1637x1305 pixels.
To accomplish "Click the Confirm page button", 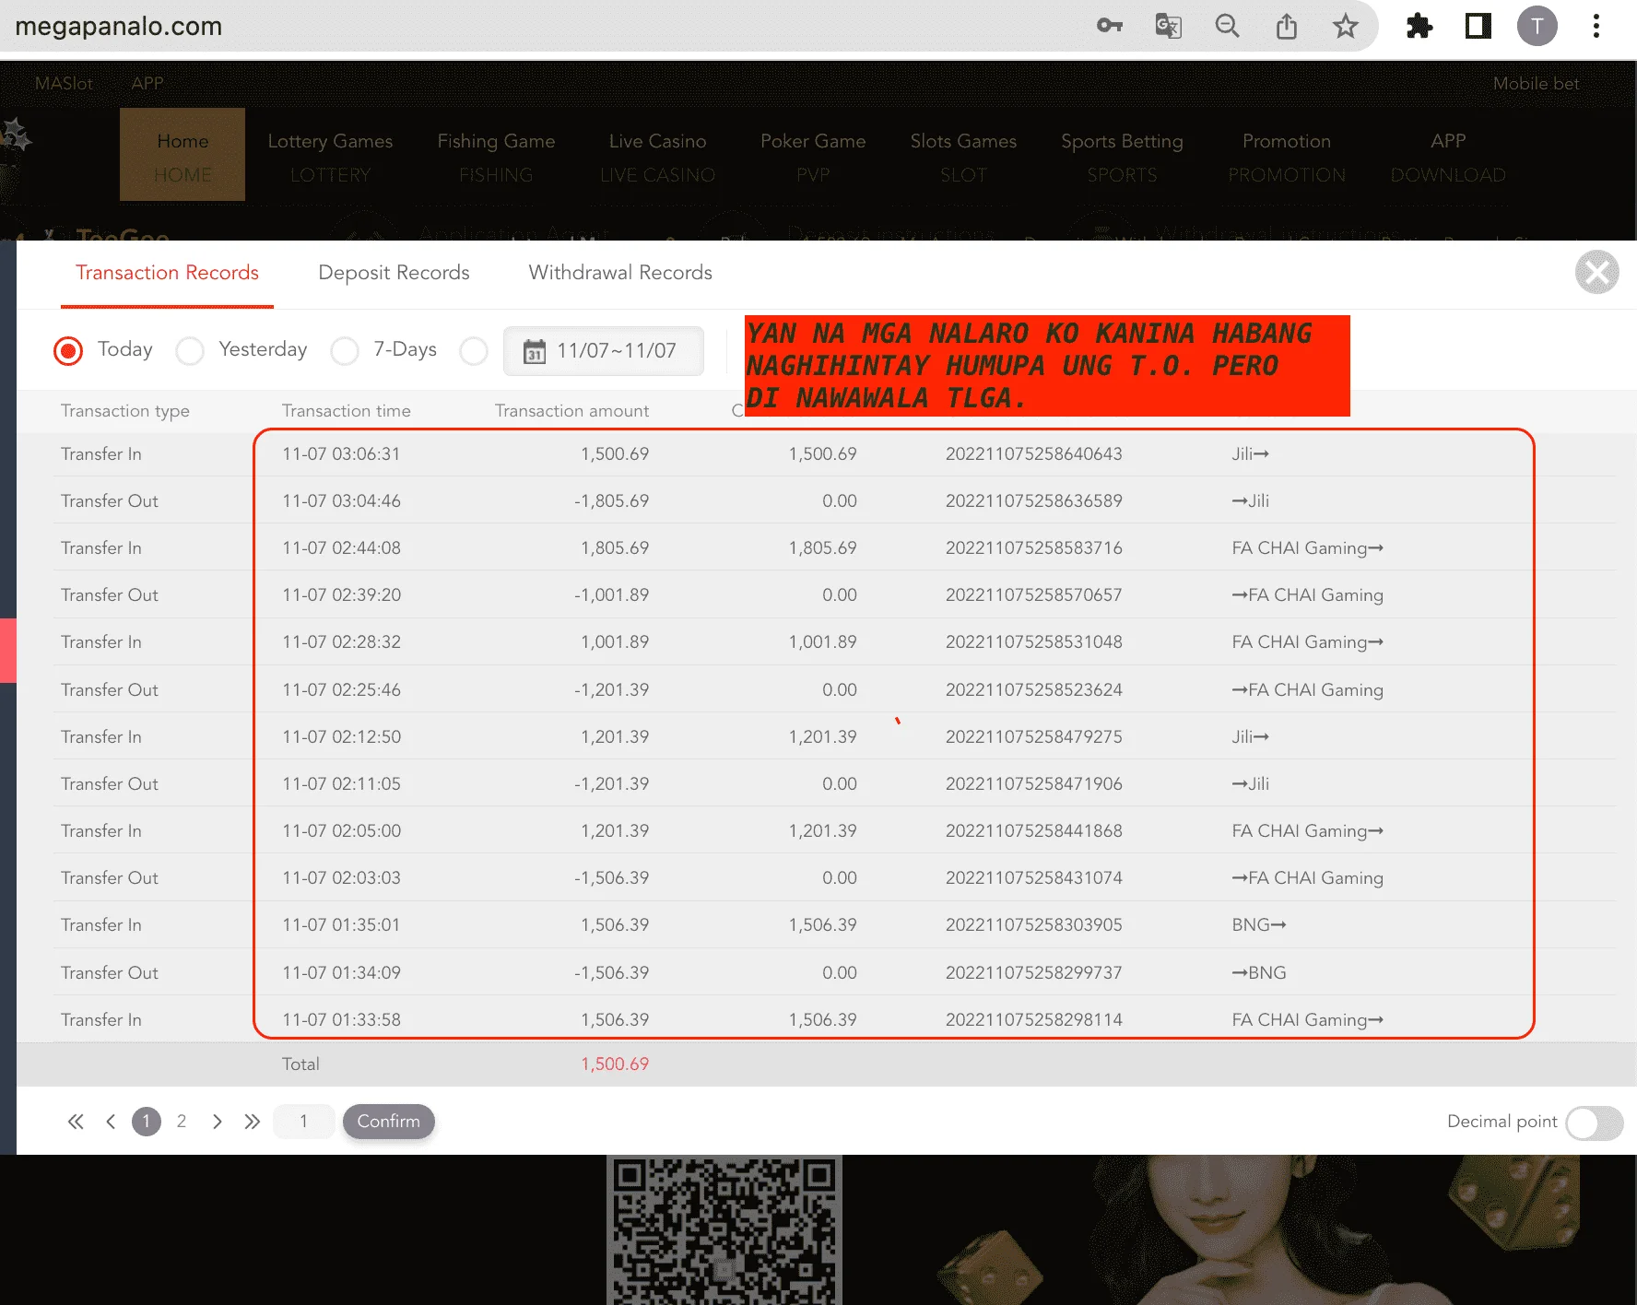I will pyautogui.click(x=388, y=1122).
